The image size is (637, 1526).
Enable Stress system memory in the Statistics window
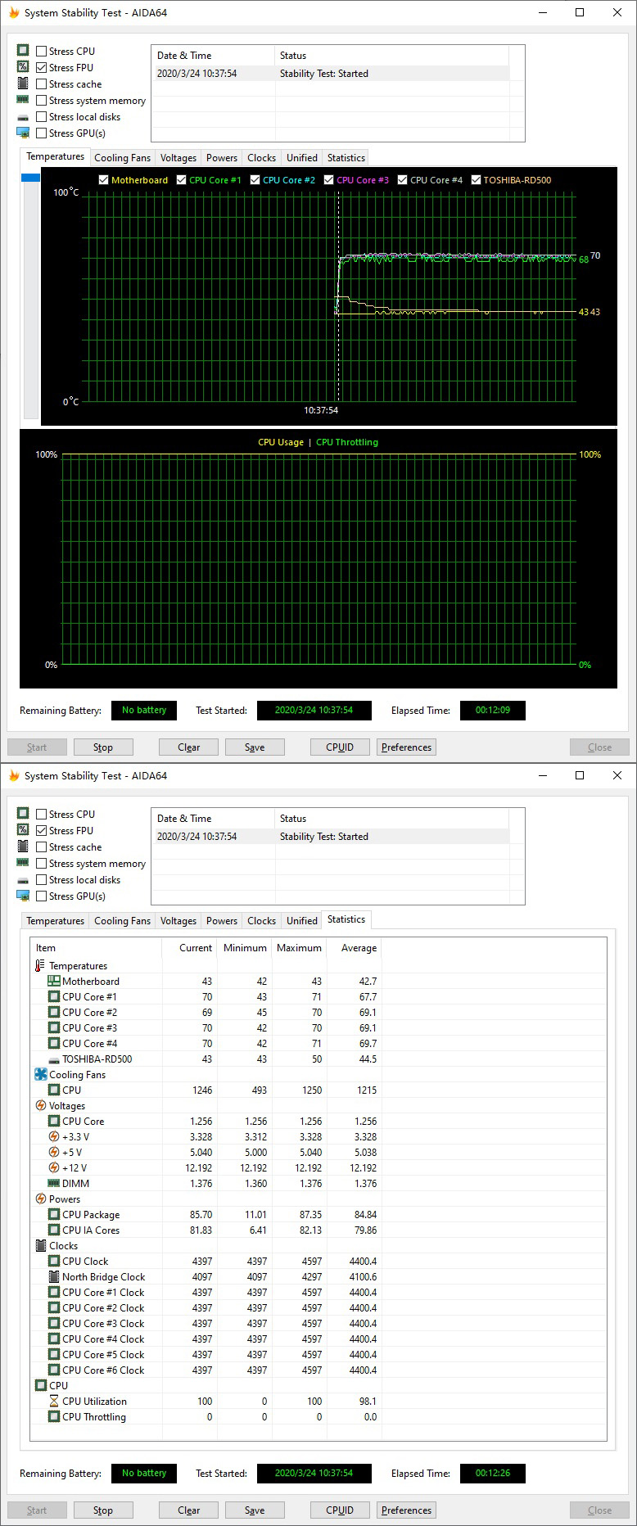(41, 863)
